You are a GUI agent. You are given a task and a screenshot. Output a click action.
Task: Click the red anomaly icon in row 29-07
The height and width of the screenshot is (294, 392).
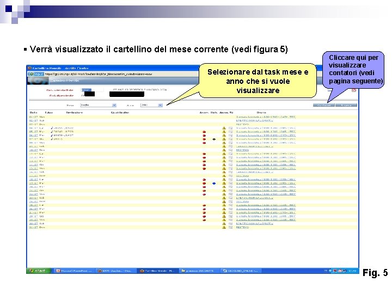point(204,220)
